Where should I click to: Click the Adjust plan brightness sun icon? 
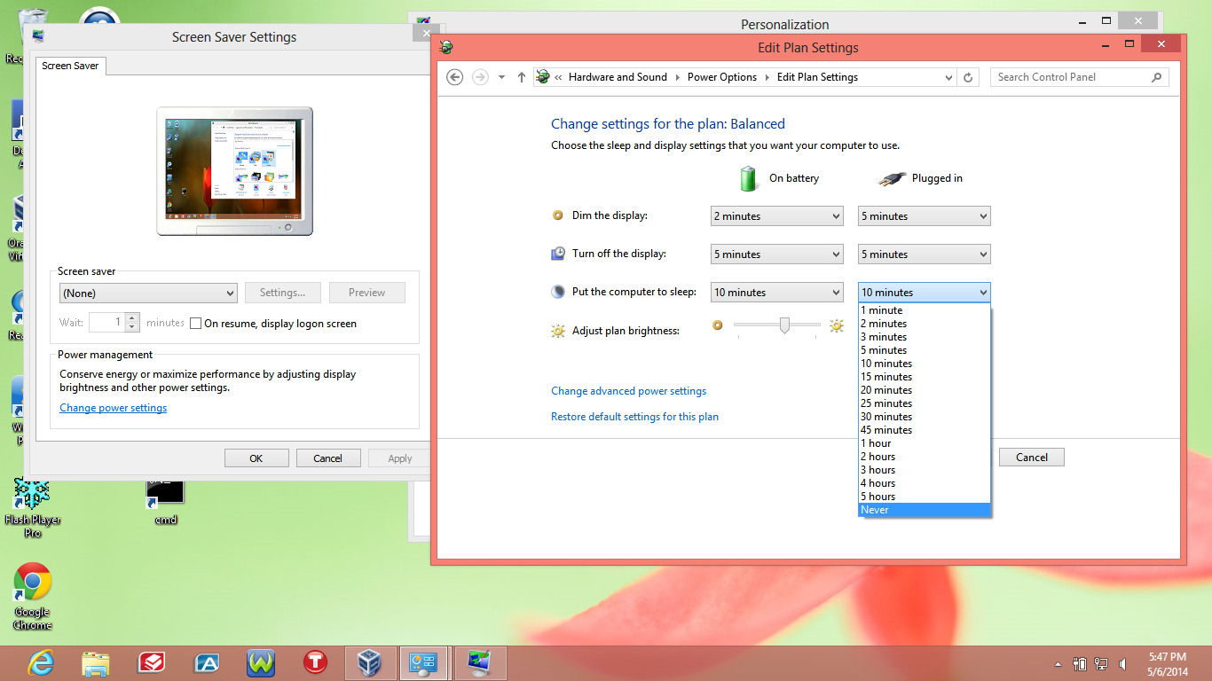(558, 331)
